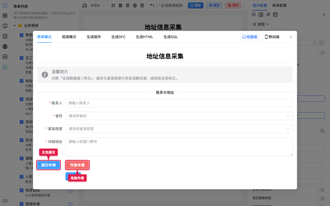The width and height of the screenshot is (330, 206).
Task: Expand the 按钮 component dropdown
Action: pyautogui.click(x=261, y=24)
